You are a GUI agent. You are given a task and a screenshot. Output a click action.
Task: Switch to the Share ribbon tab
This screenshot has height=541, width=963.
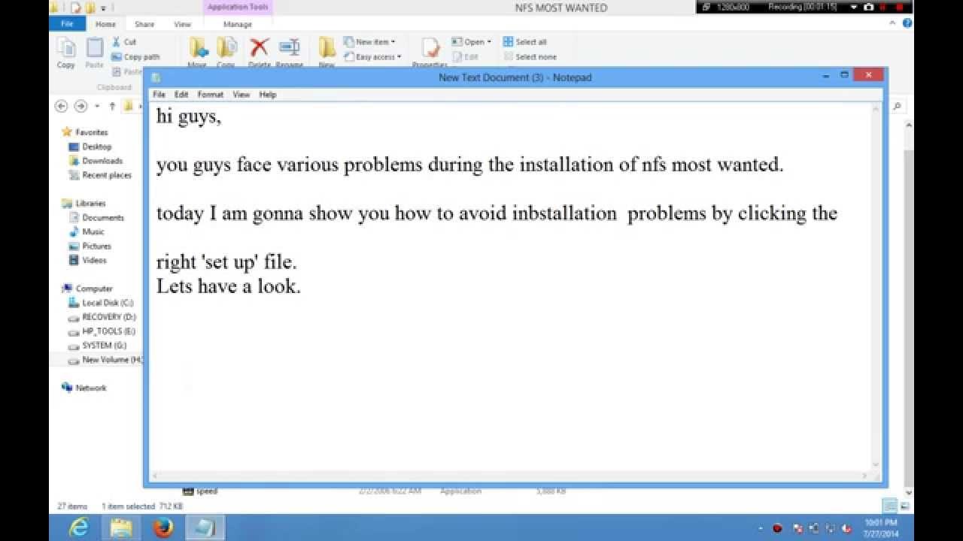[144, 24]
